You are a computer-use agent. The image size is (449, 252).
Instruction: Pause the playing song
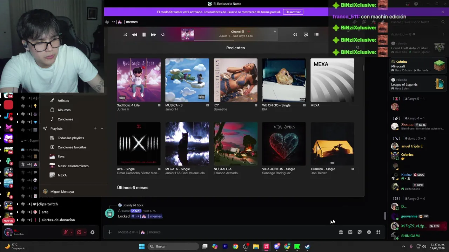click(144, 35)
